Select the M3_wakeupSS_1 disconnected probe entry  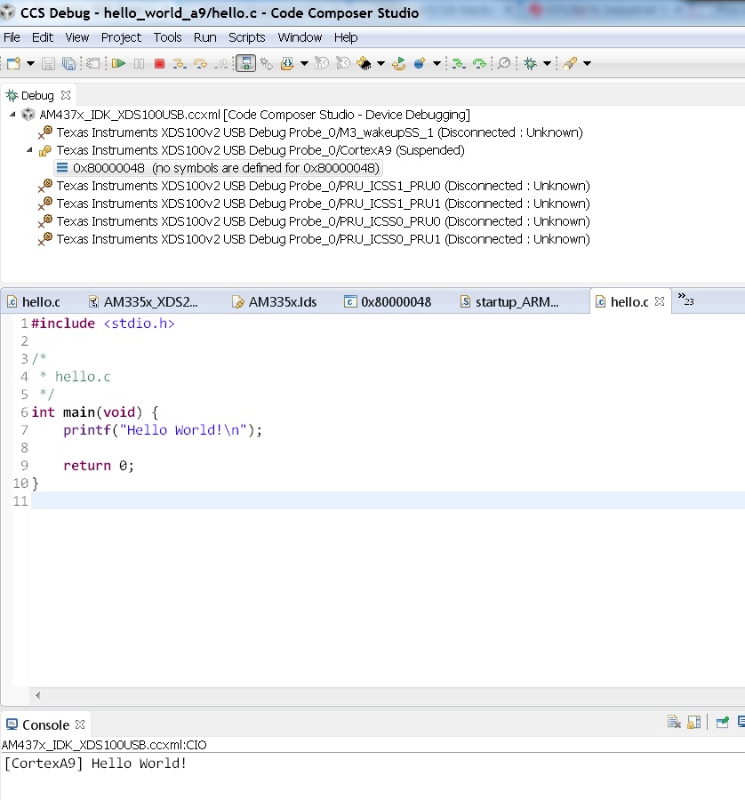pyautogui.click(x=319, y=132)
